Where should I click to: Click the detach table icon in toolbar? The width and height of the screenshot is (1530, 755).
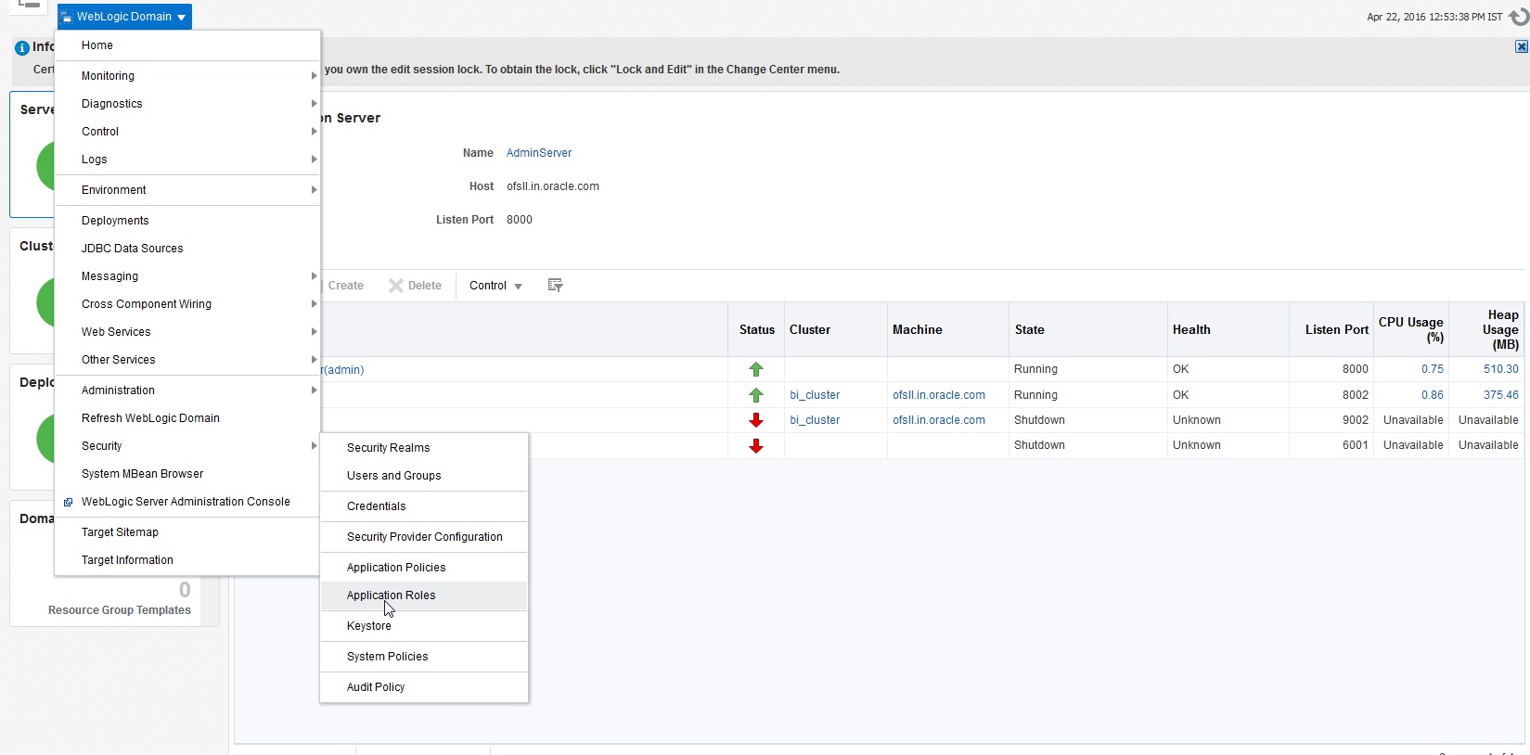555,286
